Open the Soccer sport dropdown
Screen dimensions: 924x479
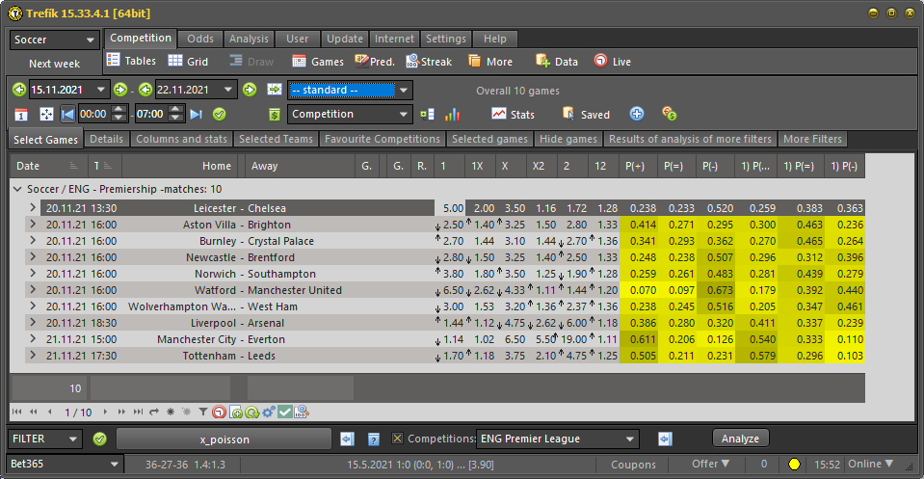click(x=55, y=40)
